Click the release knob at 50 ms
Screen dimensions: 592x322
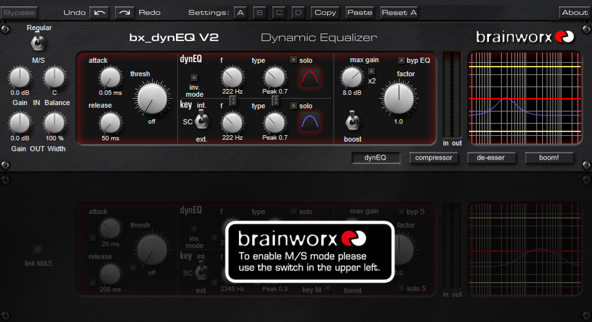pos(110,123)
